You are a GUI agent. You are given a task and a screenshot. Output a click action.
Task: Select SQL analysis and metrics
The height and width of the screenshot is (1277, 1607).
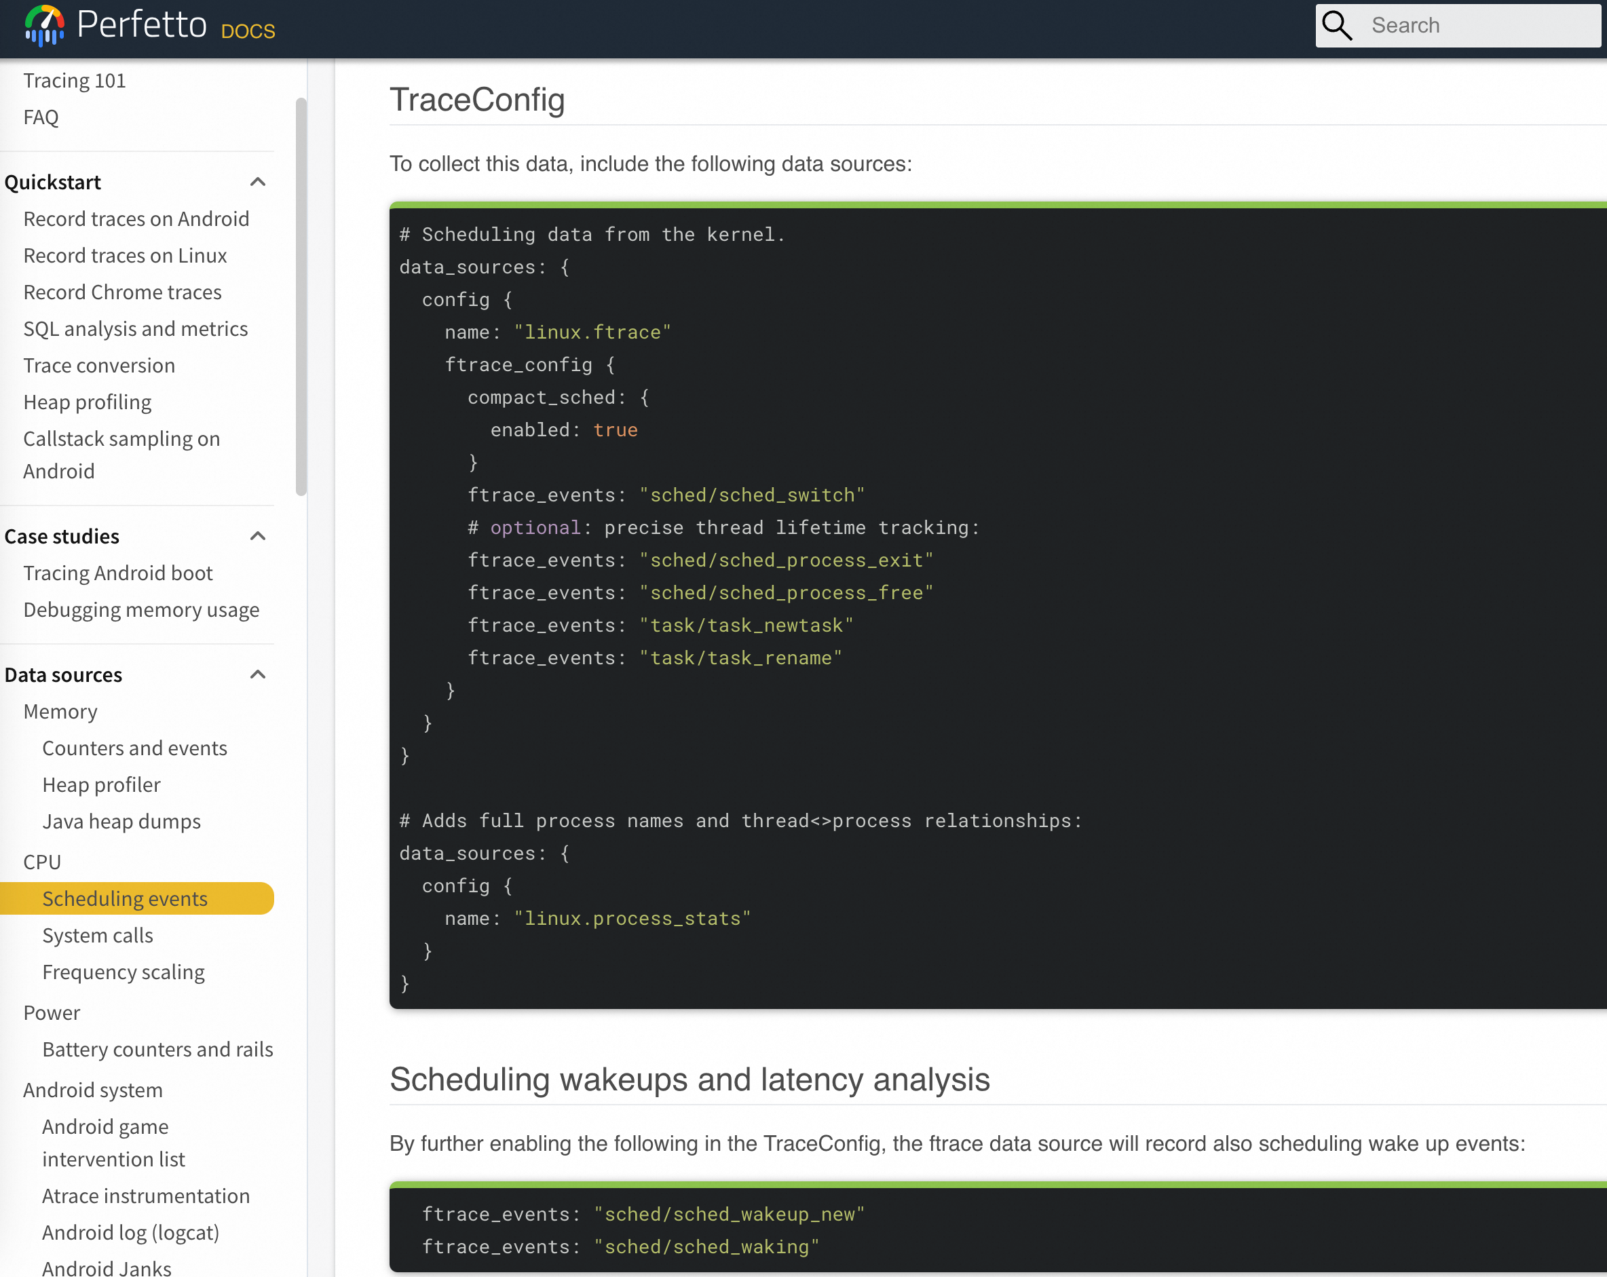click(x=135, y=328)
